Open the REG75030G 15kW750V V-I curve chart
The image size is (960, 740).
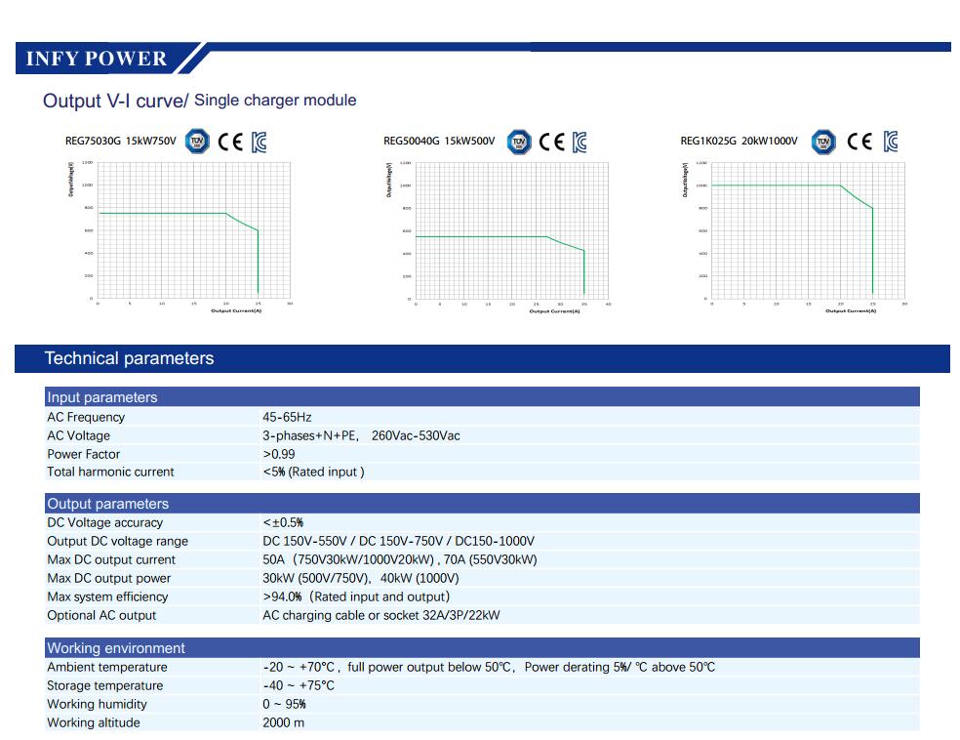click(x=180, y=237)
